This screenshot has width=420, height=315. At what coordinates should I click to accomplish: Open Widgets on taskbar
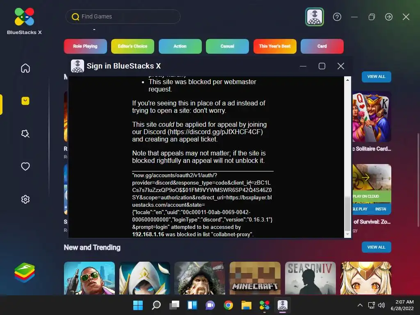pos(192,305)
